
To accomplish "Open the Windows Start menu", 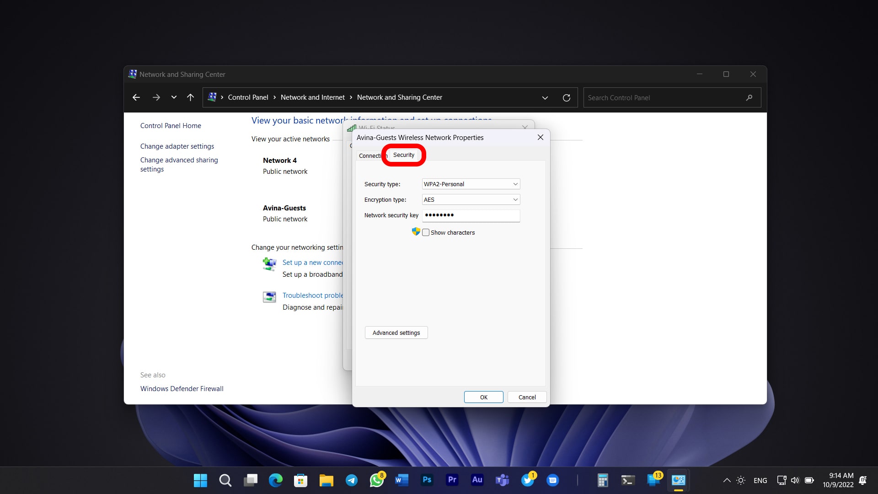I will click(x=200, y=480).
